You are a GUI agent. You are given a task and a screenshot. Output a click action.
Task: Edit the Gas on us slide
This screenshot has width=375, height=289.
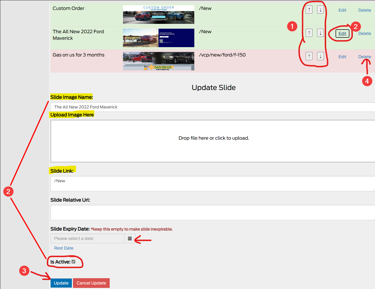click(342, 57)
